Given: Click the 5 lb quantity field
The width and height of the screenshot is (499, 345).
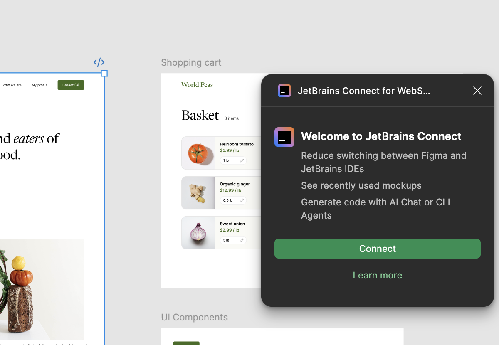Looking at the screenshot, I should 233,240.
